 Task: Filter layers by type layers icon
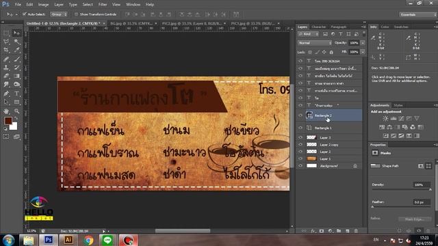click(341, 34)
